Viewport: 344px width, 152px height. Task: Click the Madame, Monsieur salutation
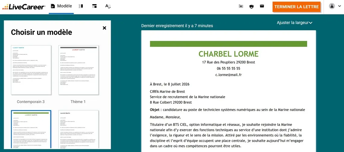pos(165,117)
